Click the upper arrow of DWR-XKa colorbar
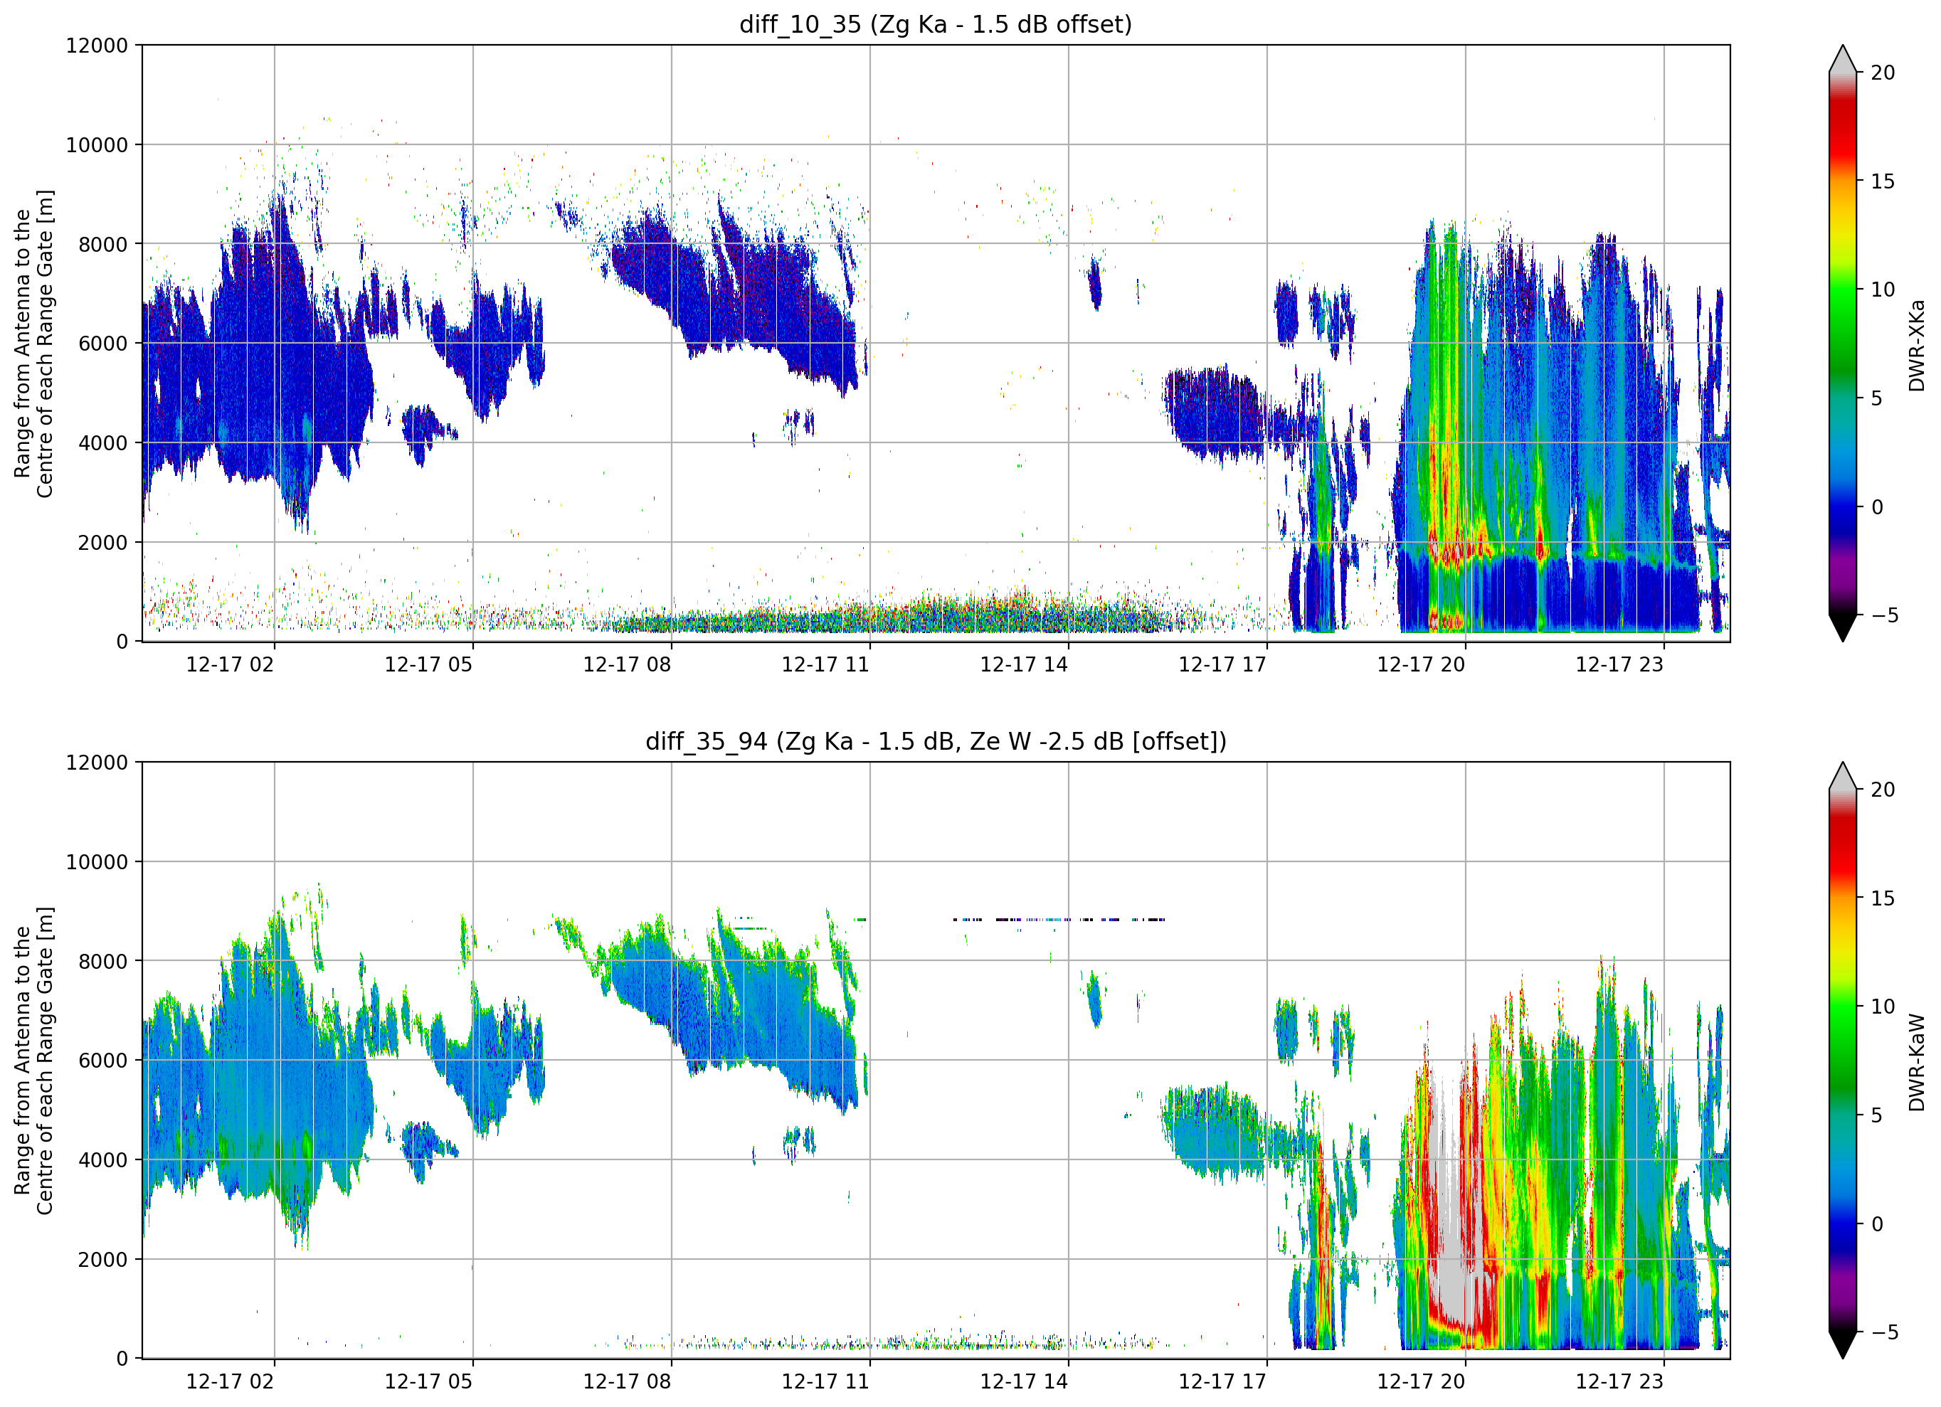This screenshot has width=1941, height=1407. [x=1843, y=58]
